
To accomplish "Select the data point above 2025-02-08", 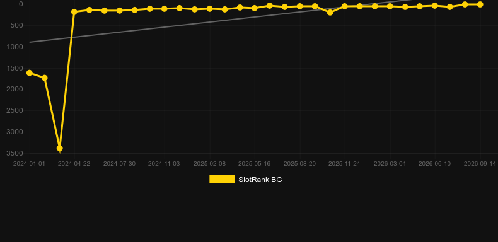I will tap(210, 9).
